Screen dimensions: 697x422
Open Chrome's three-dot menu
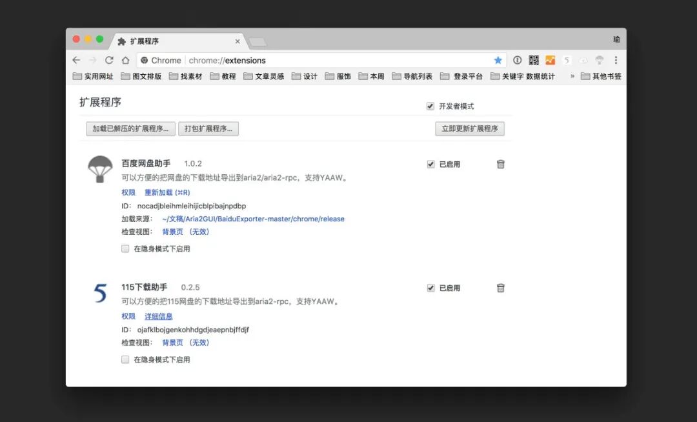(616, 59)
